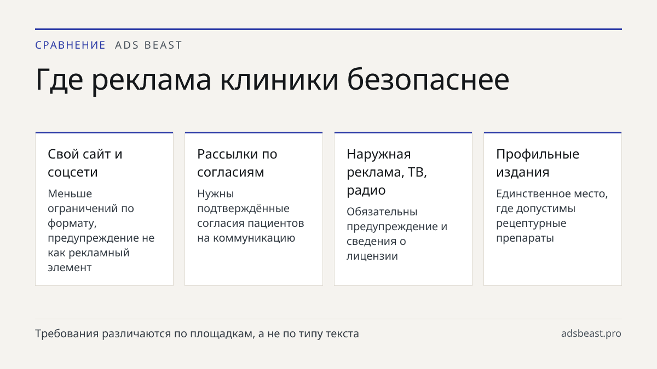Click text 'Единственное место, где допустимы рецептурные препараты'
This screenshot has width=657, height=369.
tap(552, 216)
